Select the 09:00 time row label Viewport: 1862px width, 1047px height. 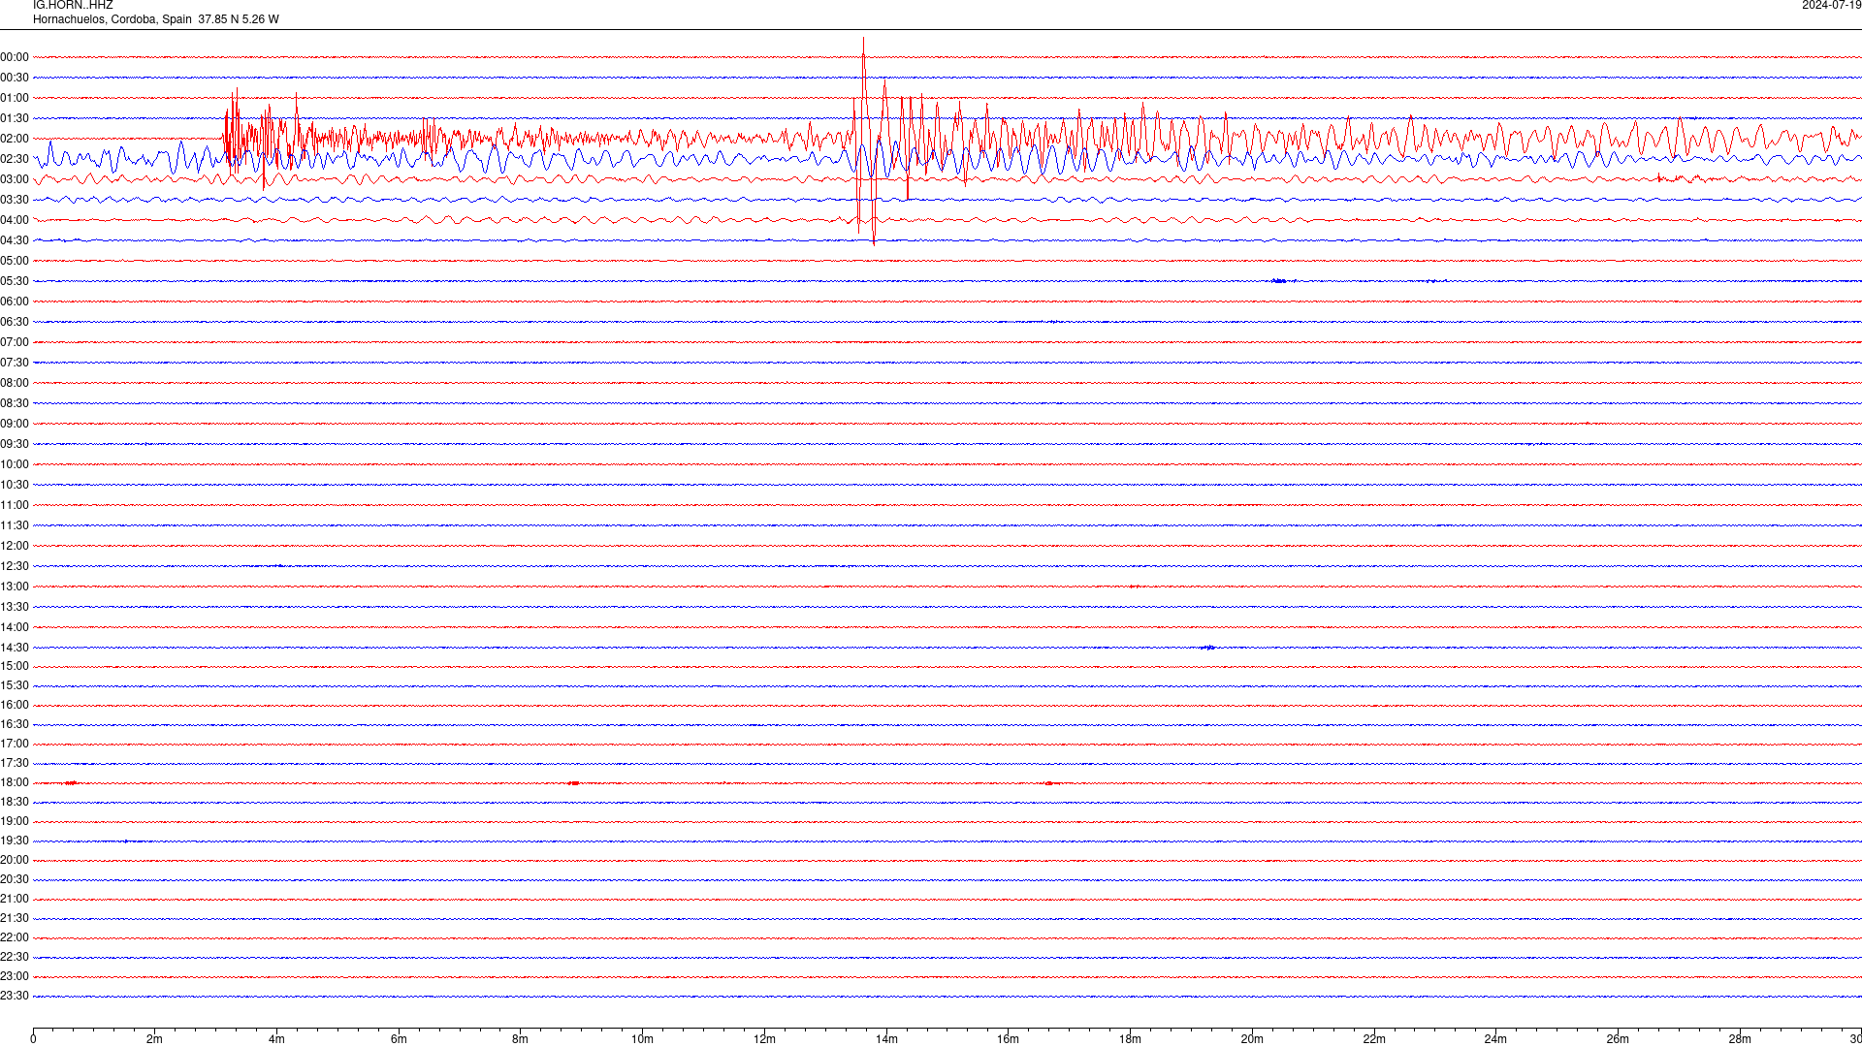(15, 424)
